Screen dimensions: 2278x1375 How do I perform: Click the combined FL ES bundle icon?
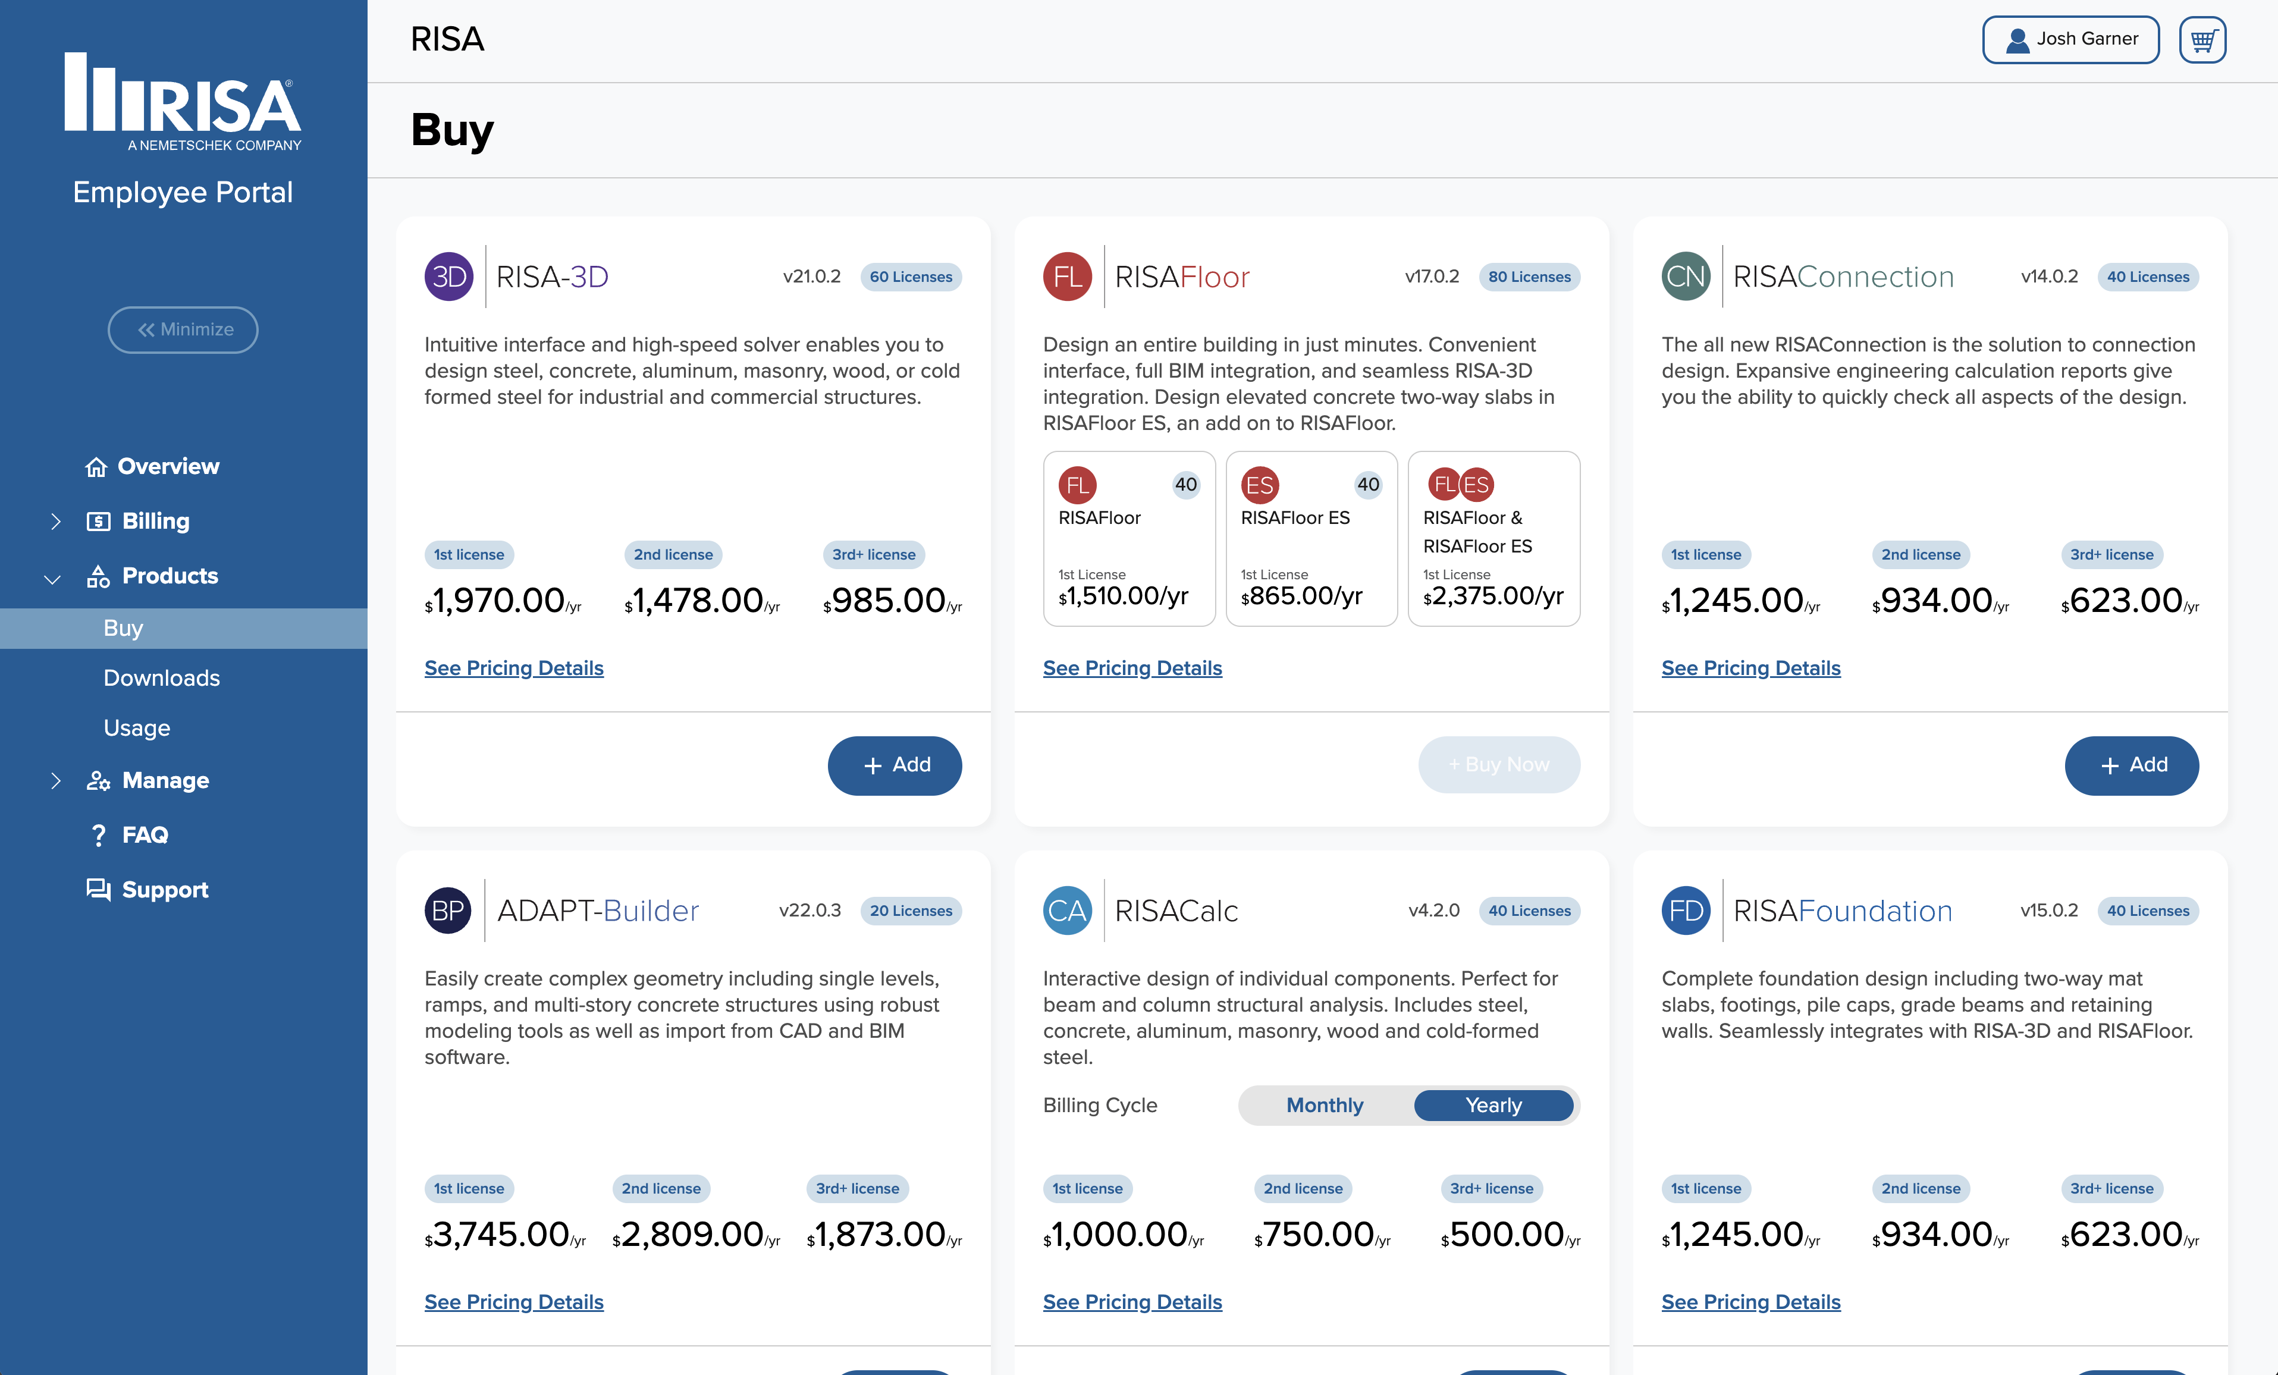(1461, 485)
